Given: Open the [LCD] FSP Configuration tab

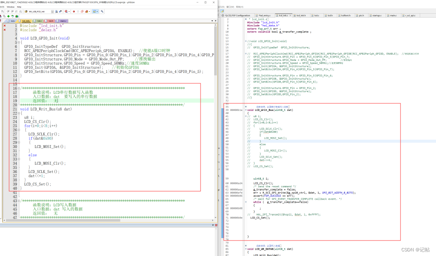Looking at the screenshot, I should pyautogui.click(x=237, y=15).
